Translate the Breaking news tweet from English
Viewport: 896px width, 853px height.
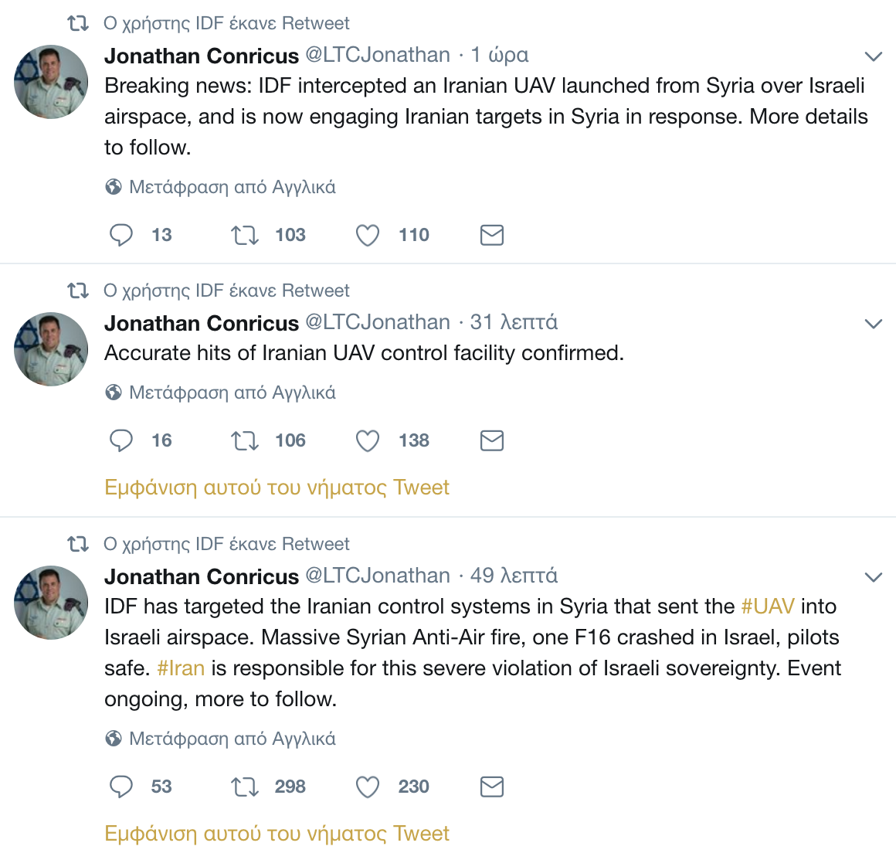pyautogui.click(x=232, y=187)
